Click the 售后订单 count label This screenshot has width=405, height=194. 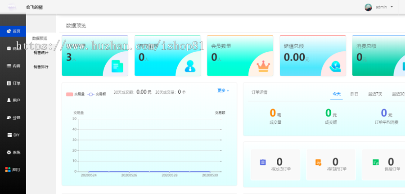(x=392, y=169)
